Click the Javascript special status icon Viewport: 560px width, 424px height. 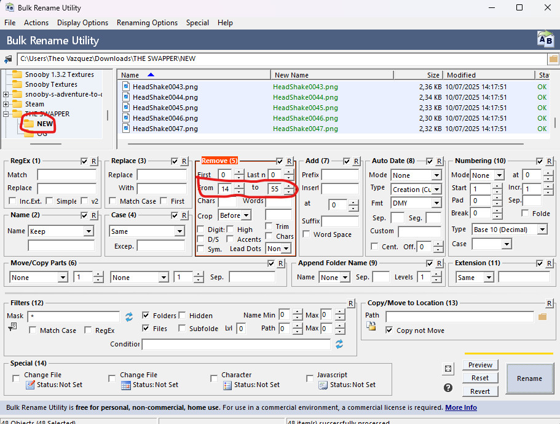pos(323,385)
